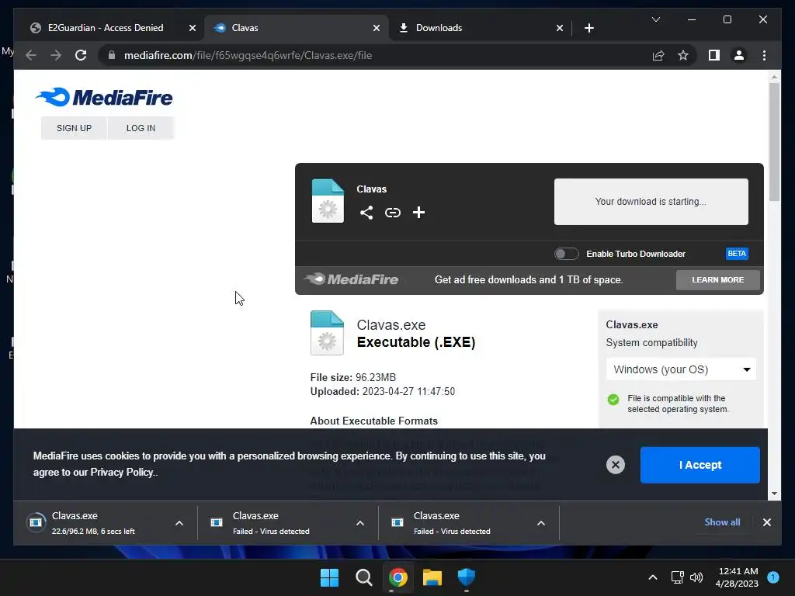Open Windows Search from taskbar
The height and width of the screenshot is (596, 795).
[x=363, y=577]
